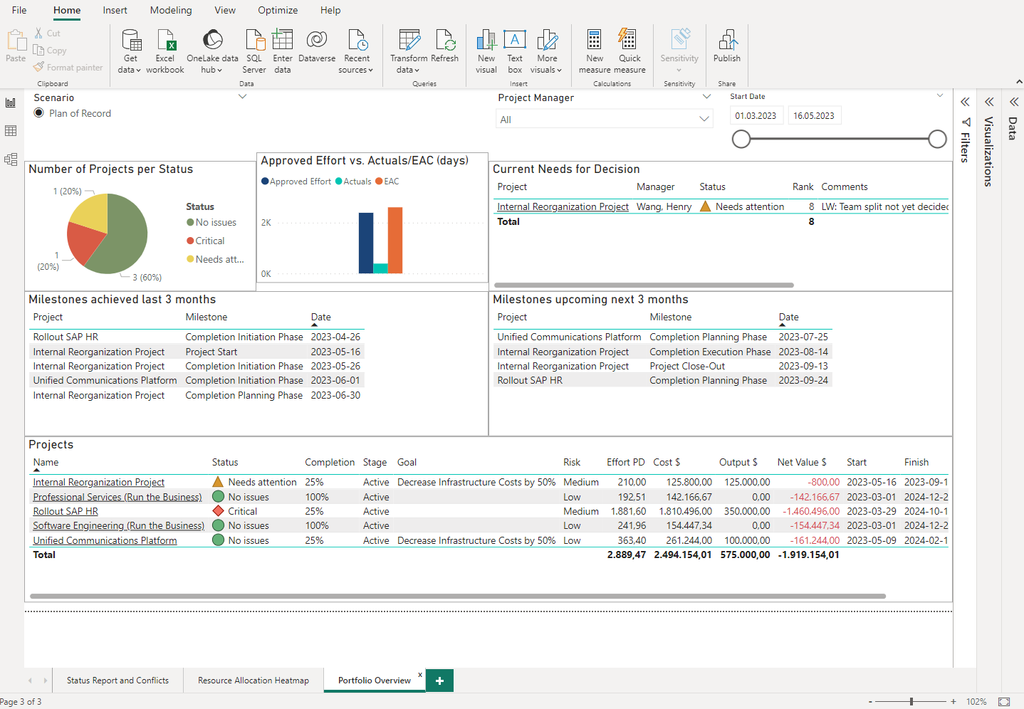Screen dimensions: 1024x709
Task: Open Unified Communications Platform link in Projects
Action: 105,541
